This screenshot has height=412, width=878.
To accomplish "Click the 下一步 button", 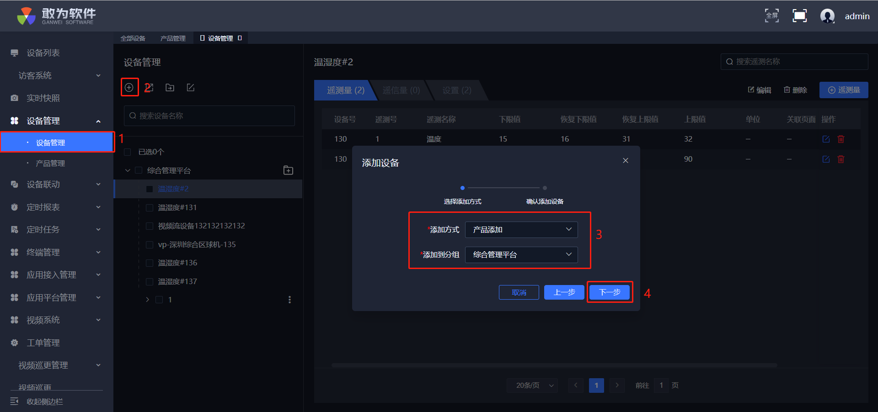I will 610,292.
